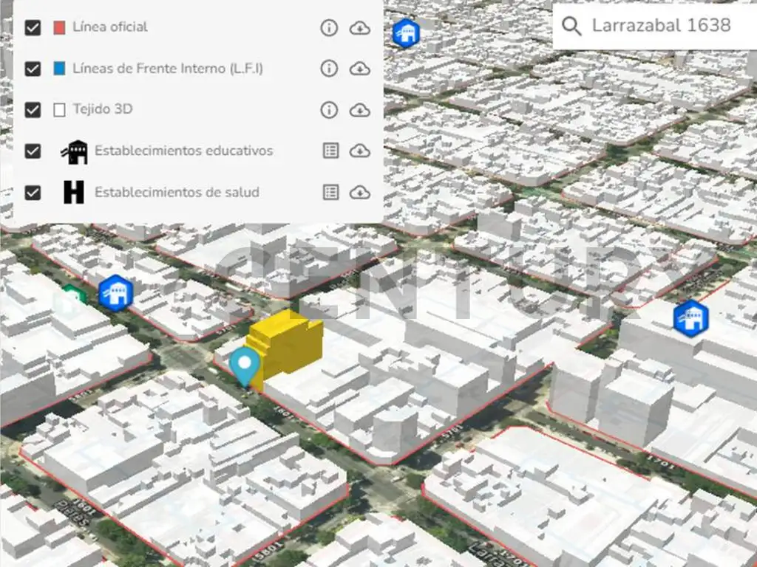Image resolution: width=757 pixels, height=567 pixels.
Task: Show info for Líneas de Frente Interno
Action: [x=329, y=69]
